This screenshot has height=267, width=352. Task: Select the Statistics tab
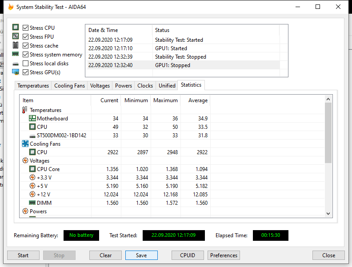pos(191,85)
